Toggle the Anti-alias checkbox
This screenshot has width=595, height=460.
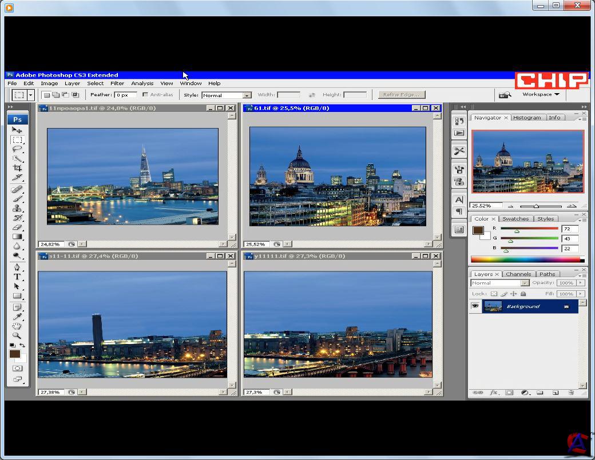146,95
